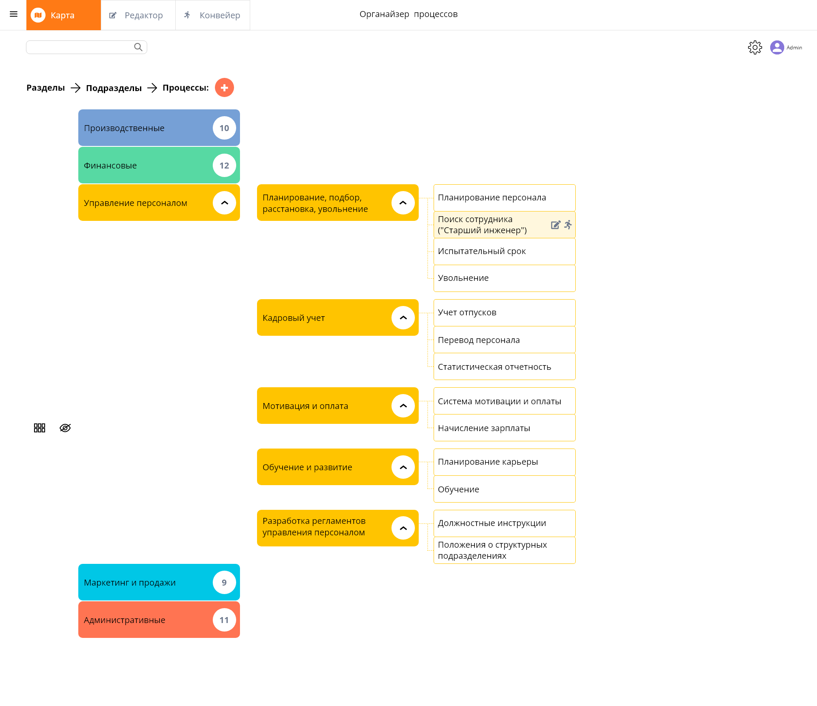
Task: Open settings gear icon
Action: click(x=755, y=47)
